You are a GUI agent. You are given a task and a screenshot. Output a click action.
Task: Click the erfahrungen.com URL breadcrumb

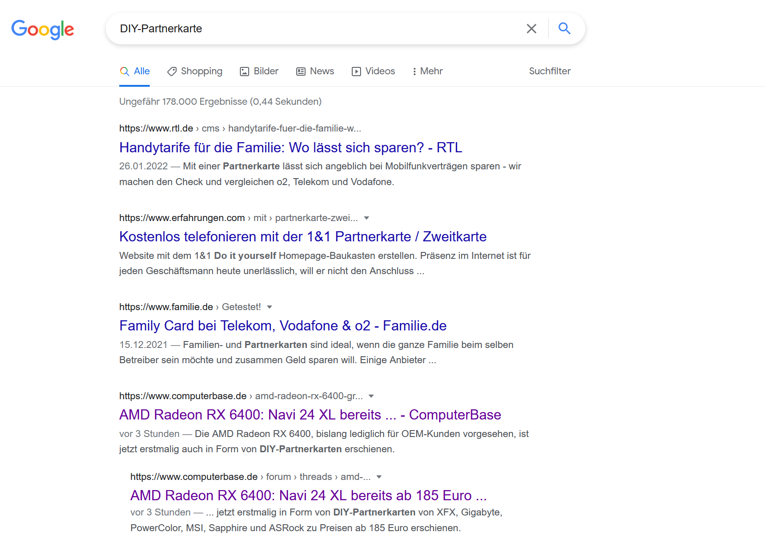[x=239, y=218]
